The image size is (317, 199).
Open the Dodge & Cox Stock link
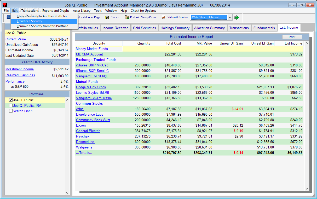[x=91, y=87]
